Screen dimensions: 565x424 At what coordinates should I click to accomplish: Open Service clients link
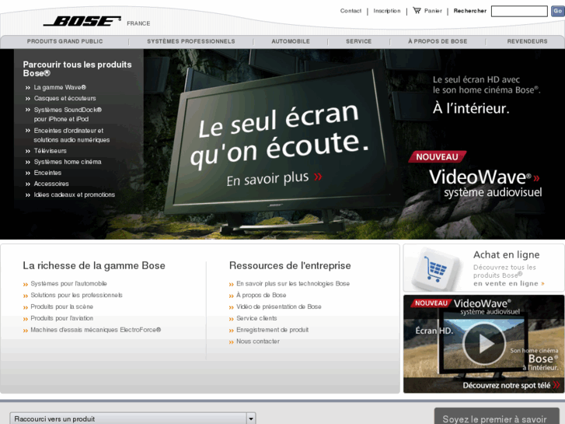(256, 318)
